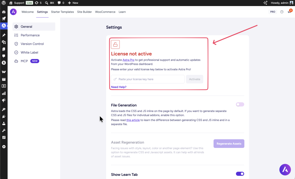
Task: Disable the Show Learn Tab toggle
Action: (x=240, y=174)
